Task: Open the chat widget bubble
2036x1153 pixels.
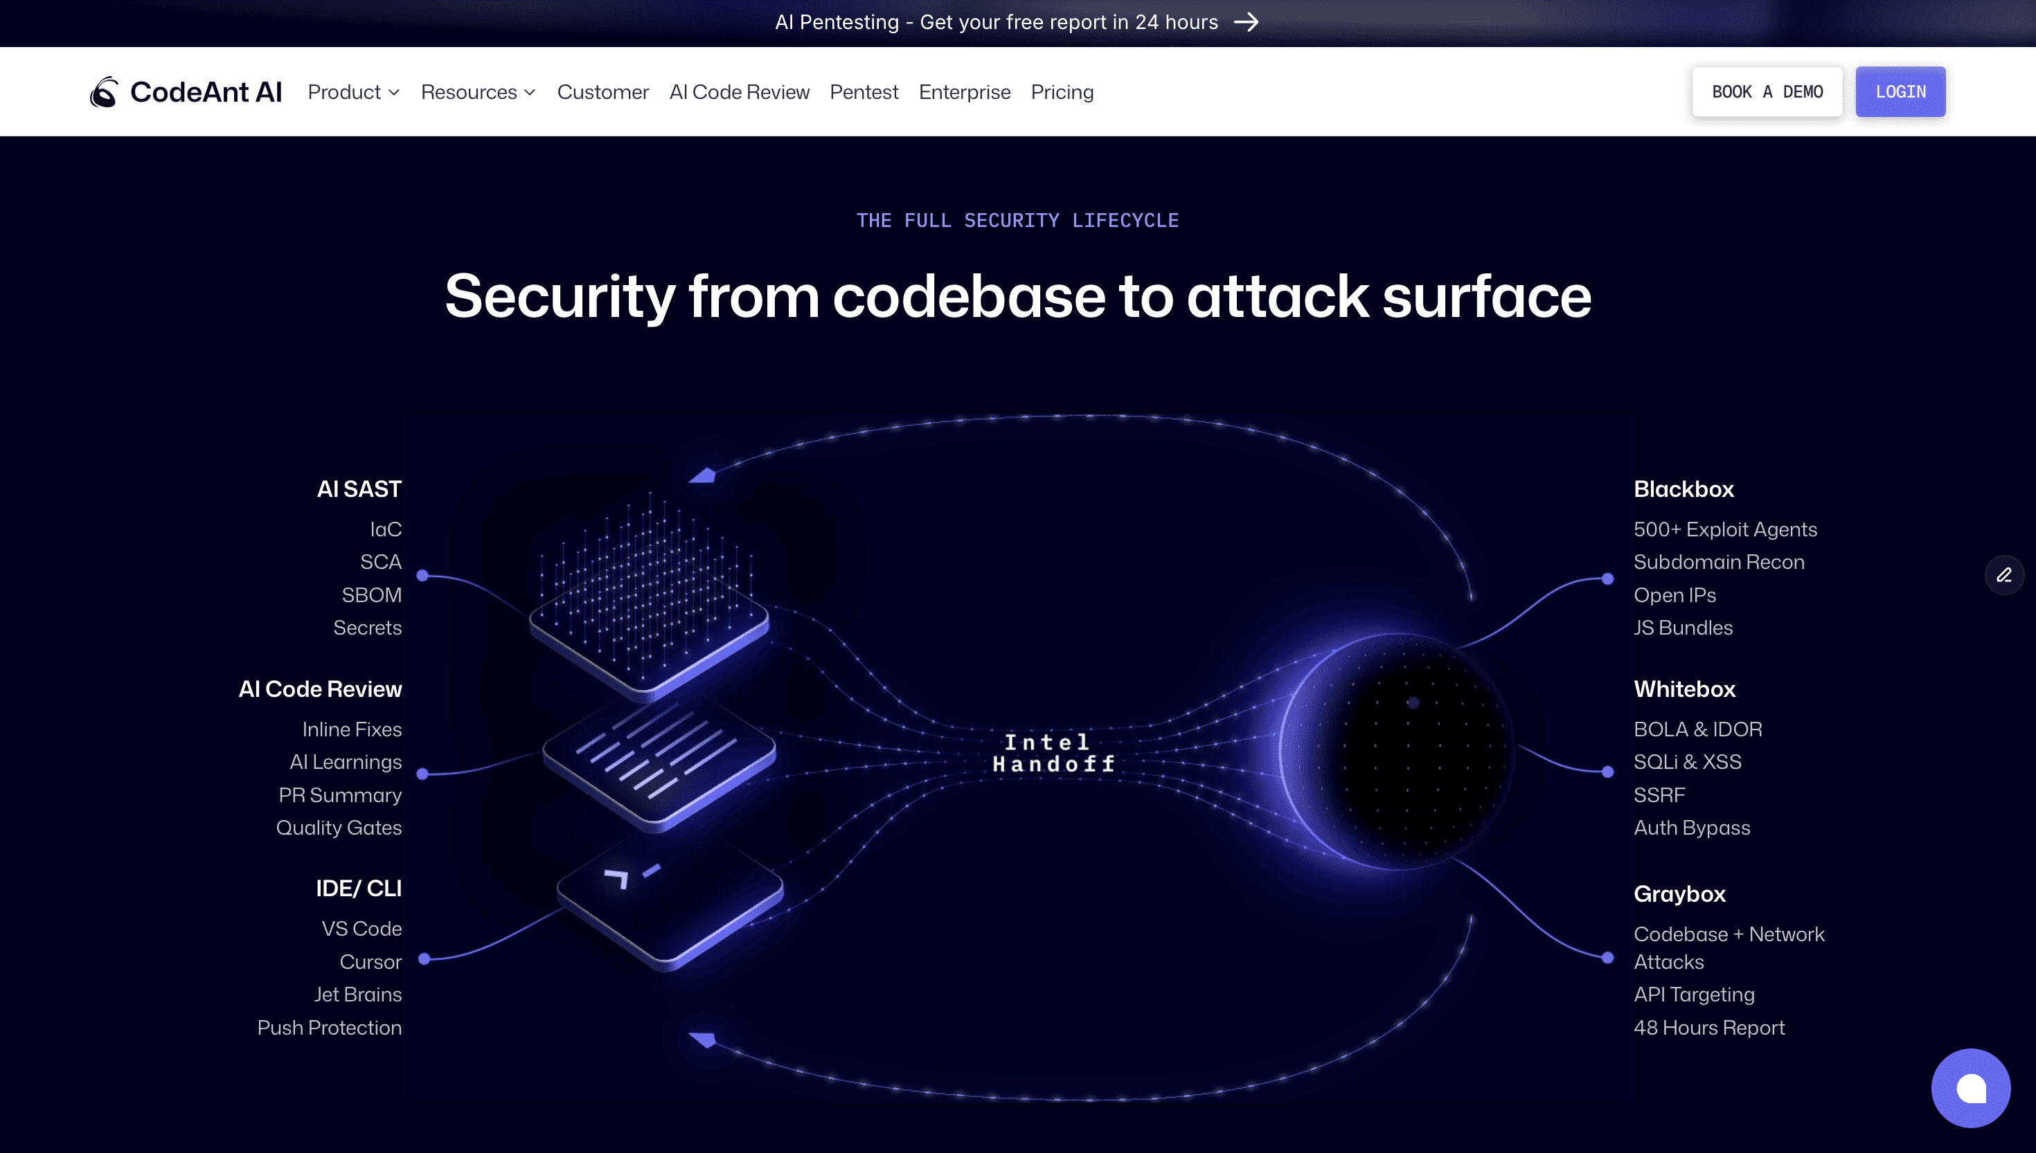Action: coord(1970,1088)
